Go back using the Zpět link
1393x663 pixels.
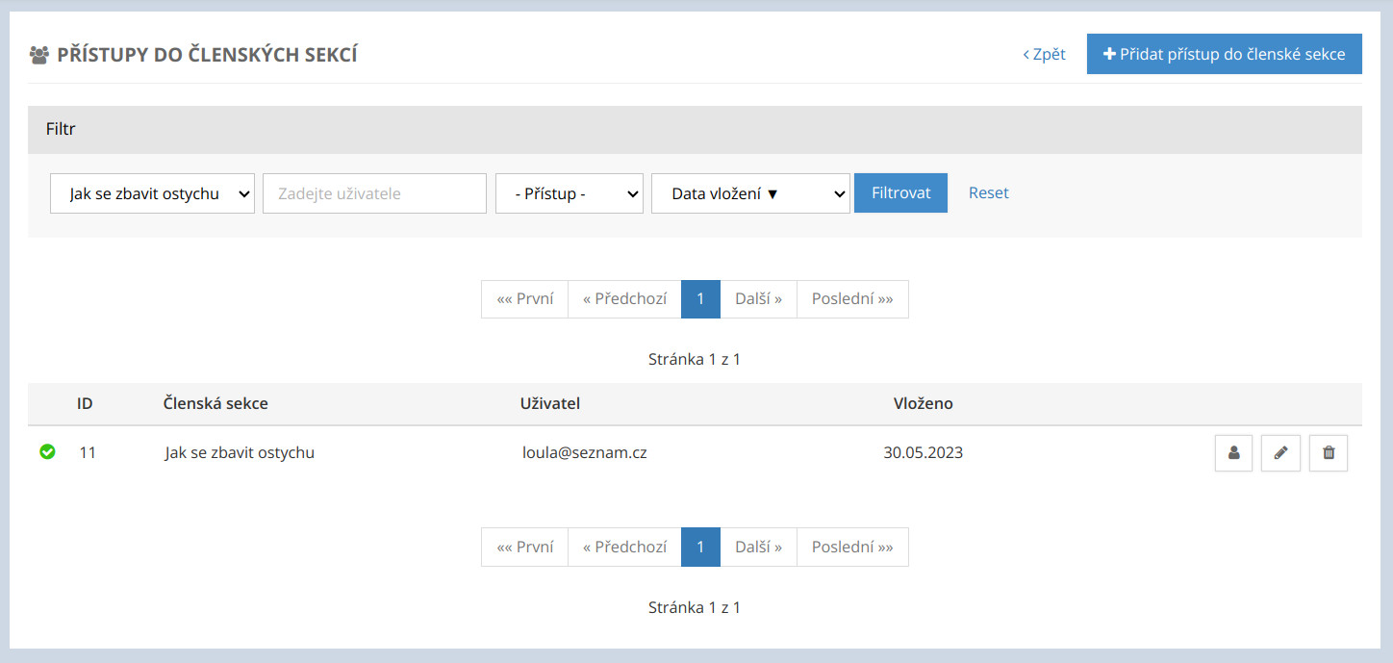(x=1044, y=54)
